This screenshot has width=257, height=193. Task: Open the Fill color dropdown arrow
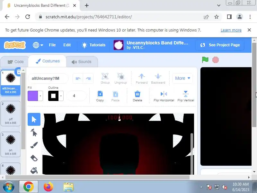tap(40, 96)
